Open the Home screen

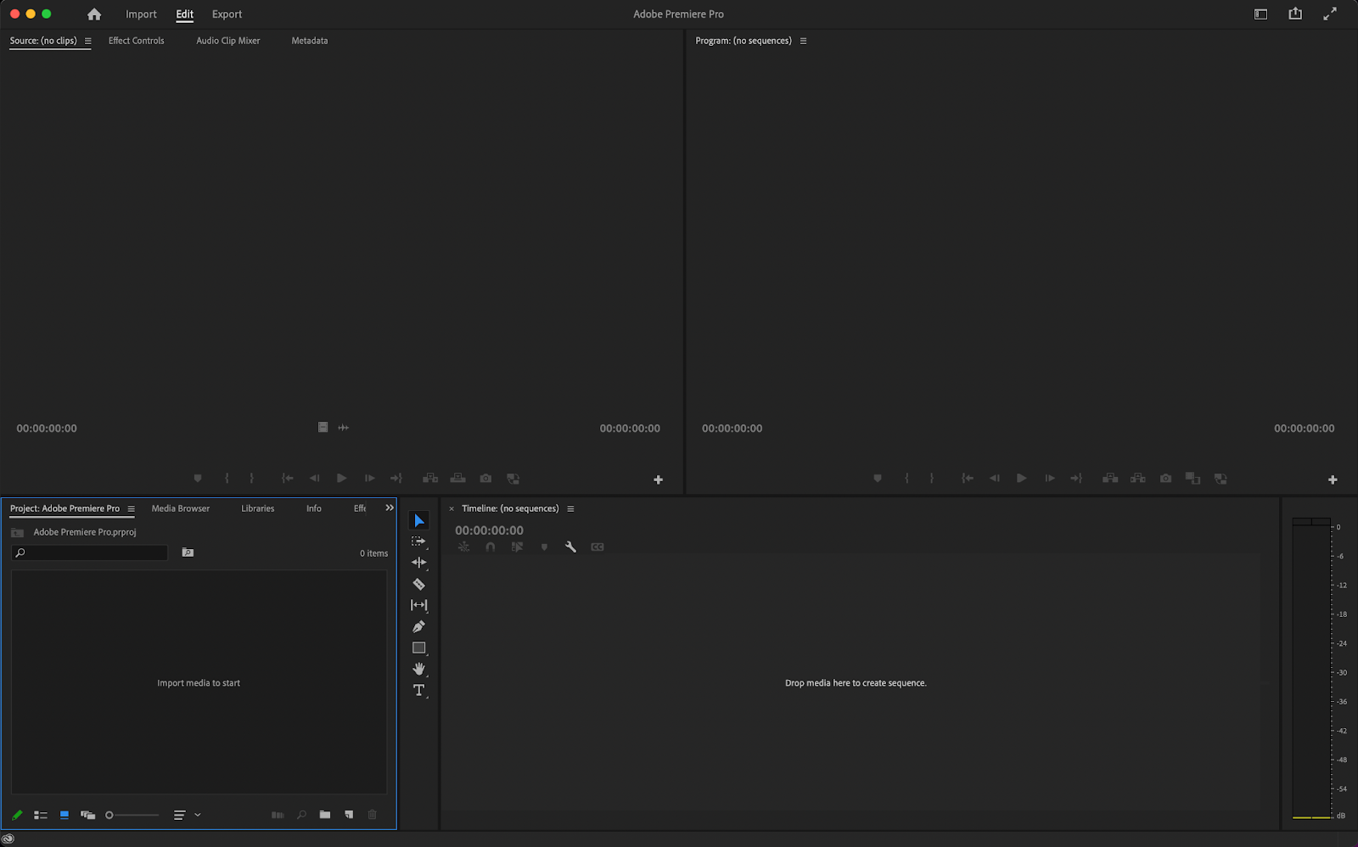pyautogui.click(x=94, y=14)
